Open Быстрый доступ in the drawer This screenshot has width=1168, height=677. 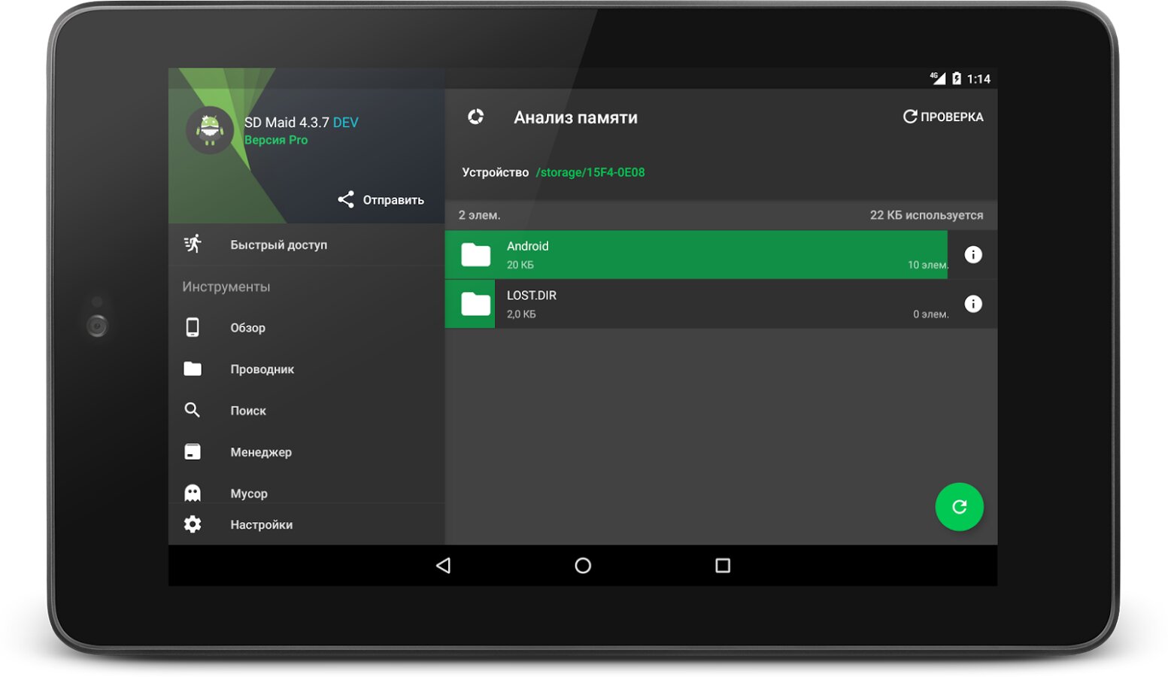coord(278,244)
